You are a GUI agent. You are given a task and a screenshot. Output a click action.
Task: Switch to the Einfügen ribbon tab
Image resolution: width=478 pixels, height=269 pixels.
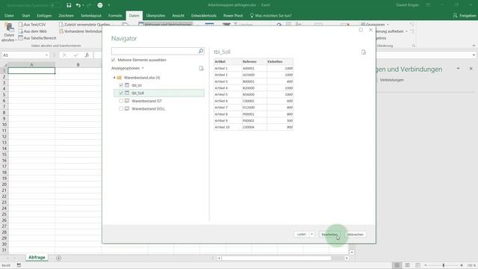44,16
